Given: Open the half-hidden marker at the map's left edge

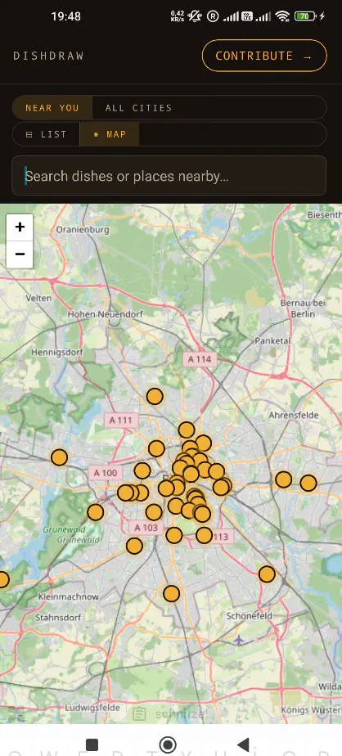Looking at the screenshot, I should click(x=3, y=579).
